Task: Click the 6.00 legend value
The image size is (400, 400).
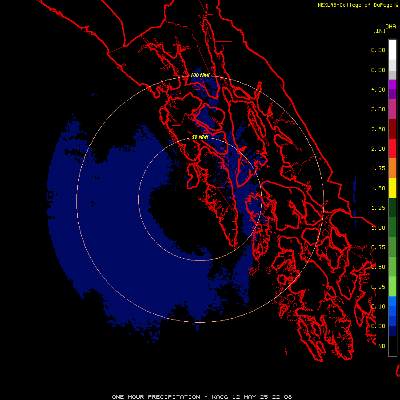Action: click(378, 70)
